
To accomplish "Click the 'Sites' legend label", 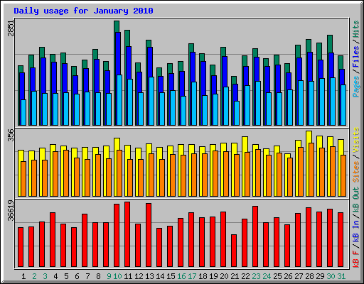I will coord(355,172).
